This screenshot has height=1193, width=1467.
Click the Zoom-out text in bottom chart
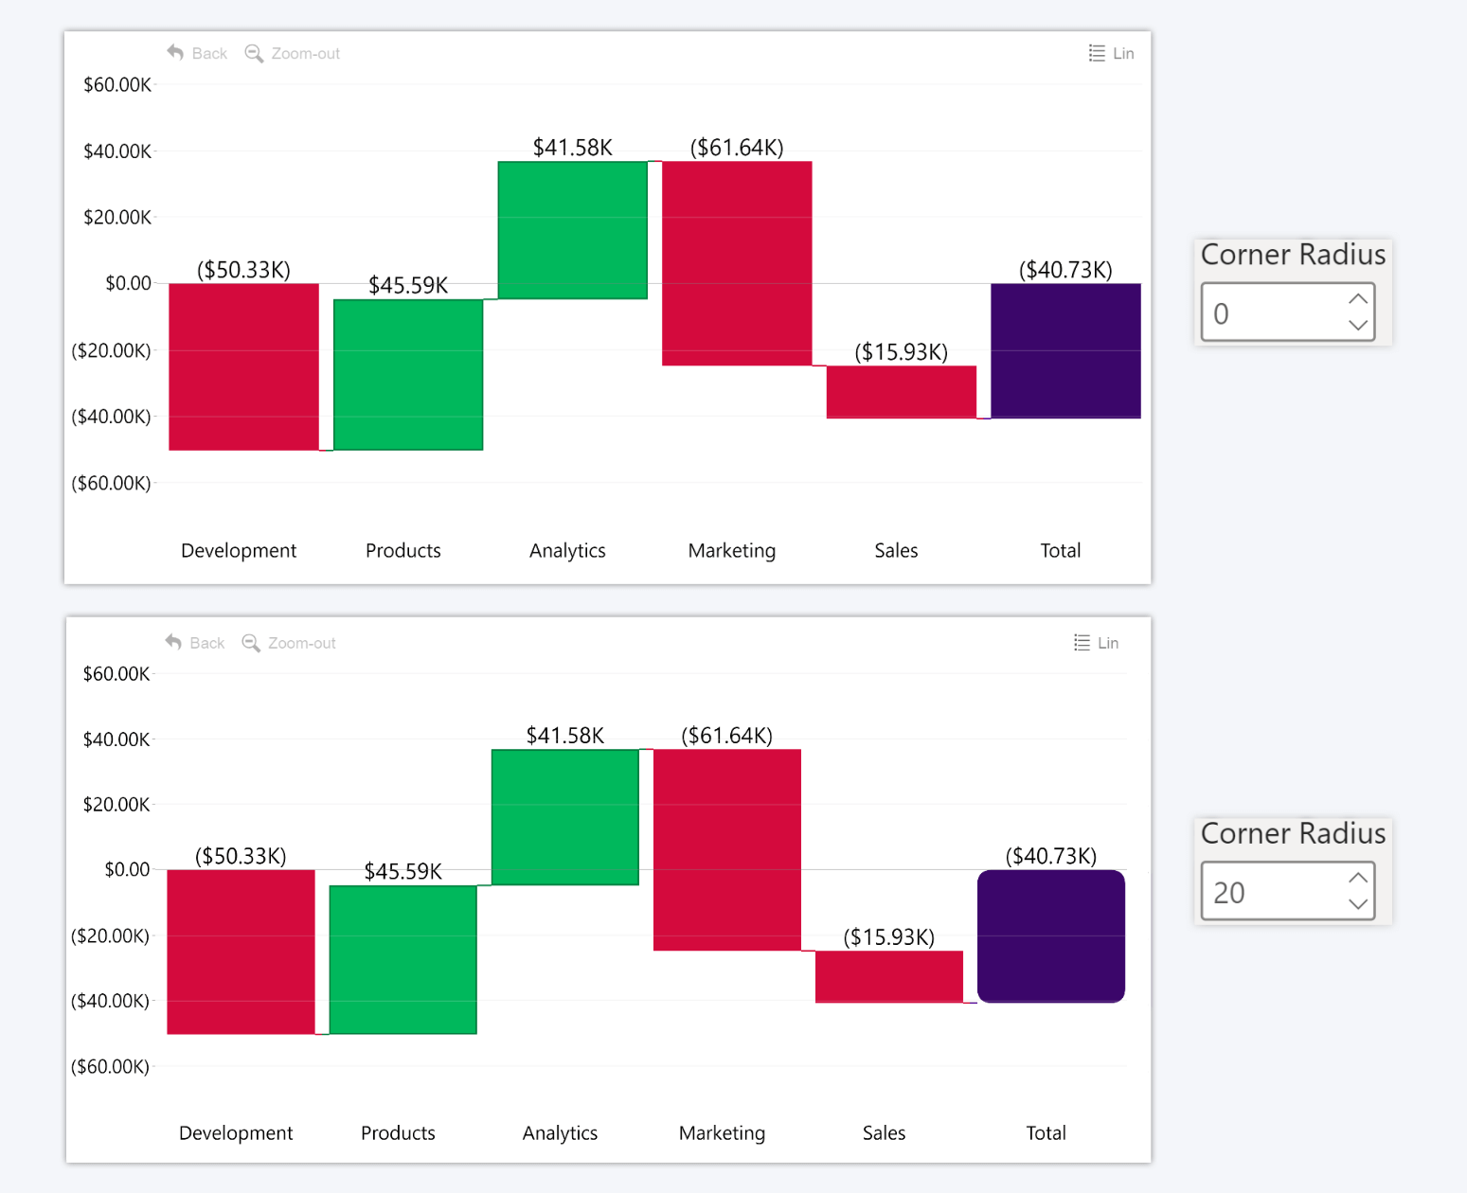click(x=302, y=643)
